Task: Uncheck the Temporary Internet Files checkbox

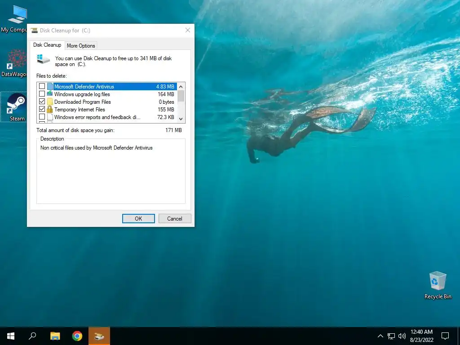Action: pos(42,109)
